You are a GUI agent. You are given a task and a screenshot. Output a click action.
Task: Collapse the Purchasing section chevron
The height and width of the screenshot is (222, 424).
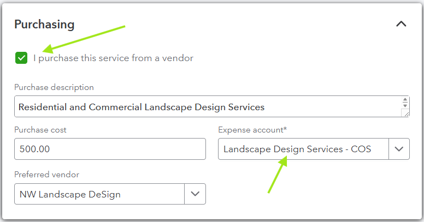pyautogui.click(x=401, y=24)
